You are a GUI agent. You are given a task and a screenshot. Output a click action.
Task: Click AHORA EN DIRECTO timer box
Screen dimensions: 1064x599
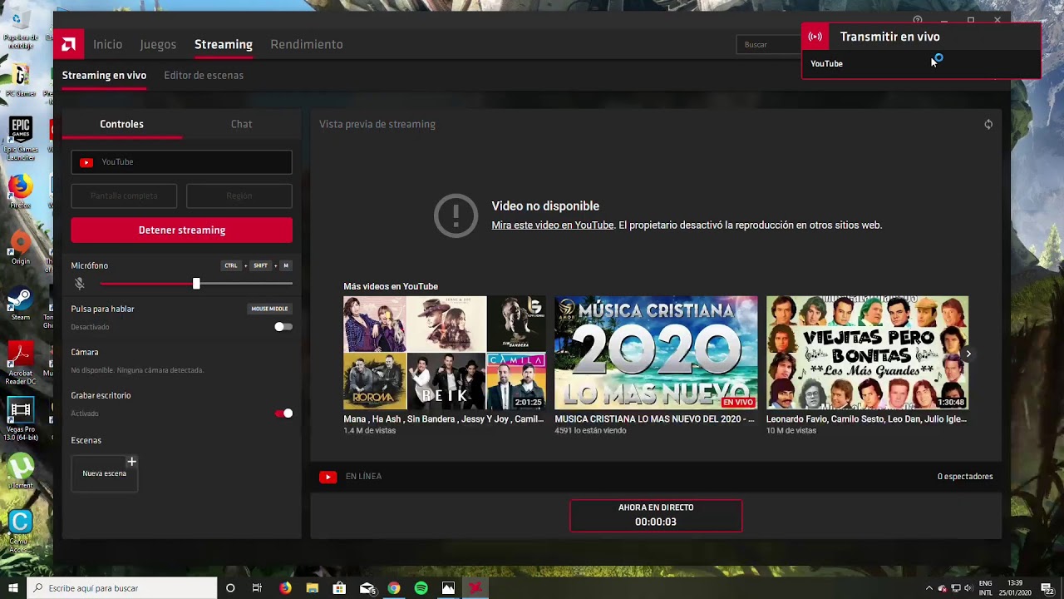pyautogui.click(x=656, y=515)
